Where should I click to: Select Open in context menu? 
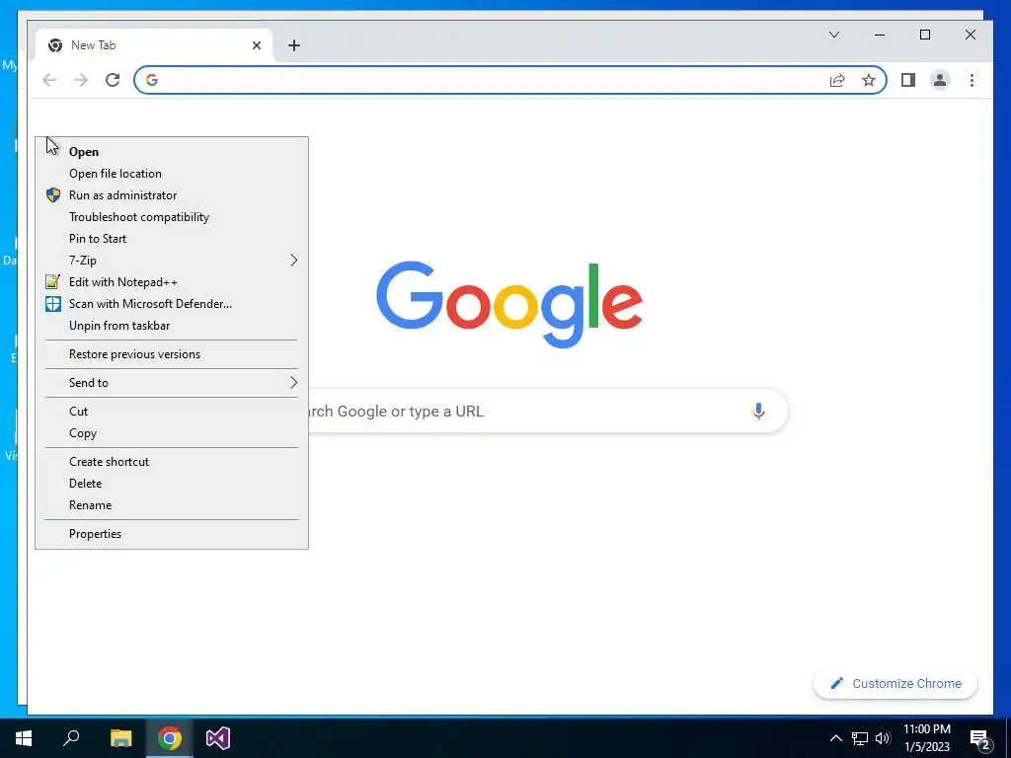click(171, 152)
